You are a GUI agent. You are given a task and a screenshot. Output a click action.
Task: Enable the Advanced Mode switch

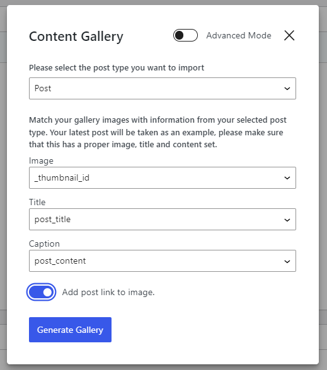185,35
